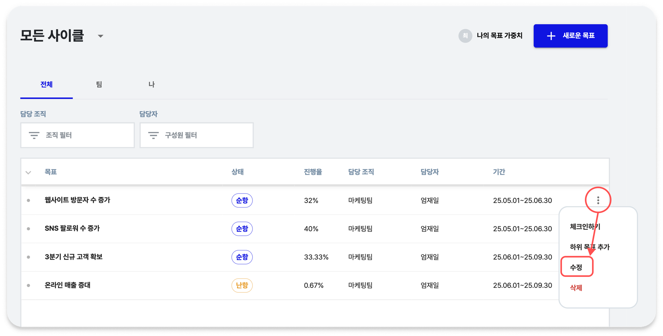
Task: Click the 진행율 column header
Action: [313, 172]
